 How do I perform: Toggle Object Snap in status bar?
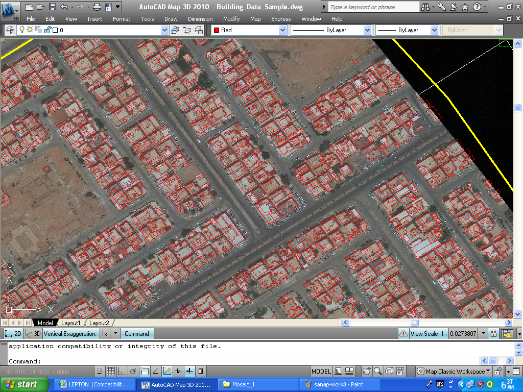[145, 371]
